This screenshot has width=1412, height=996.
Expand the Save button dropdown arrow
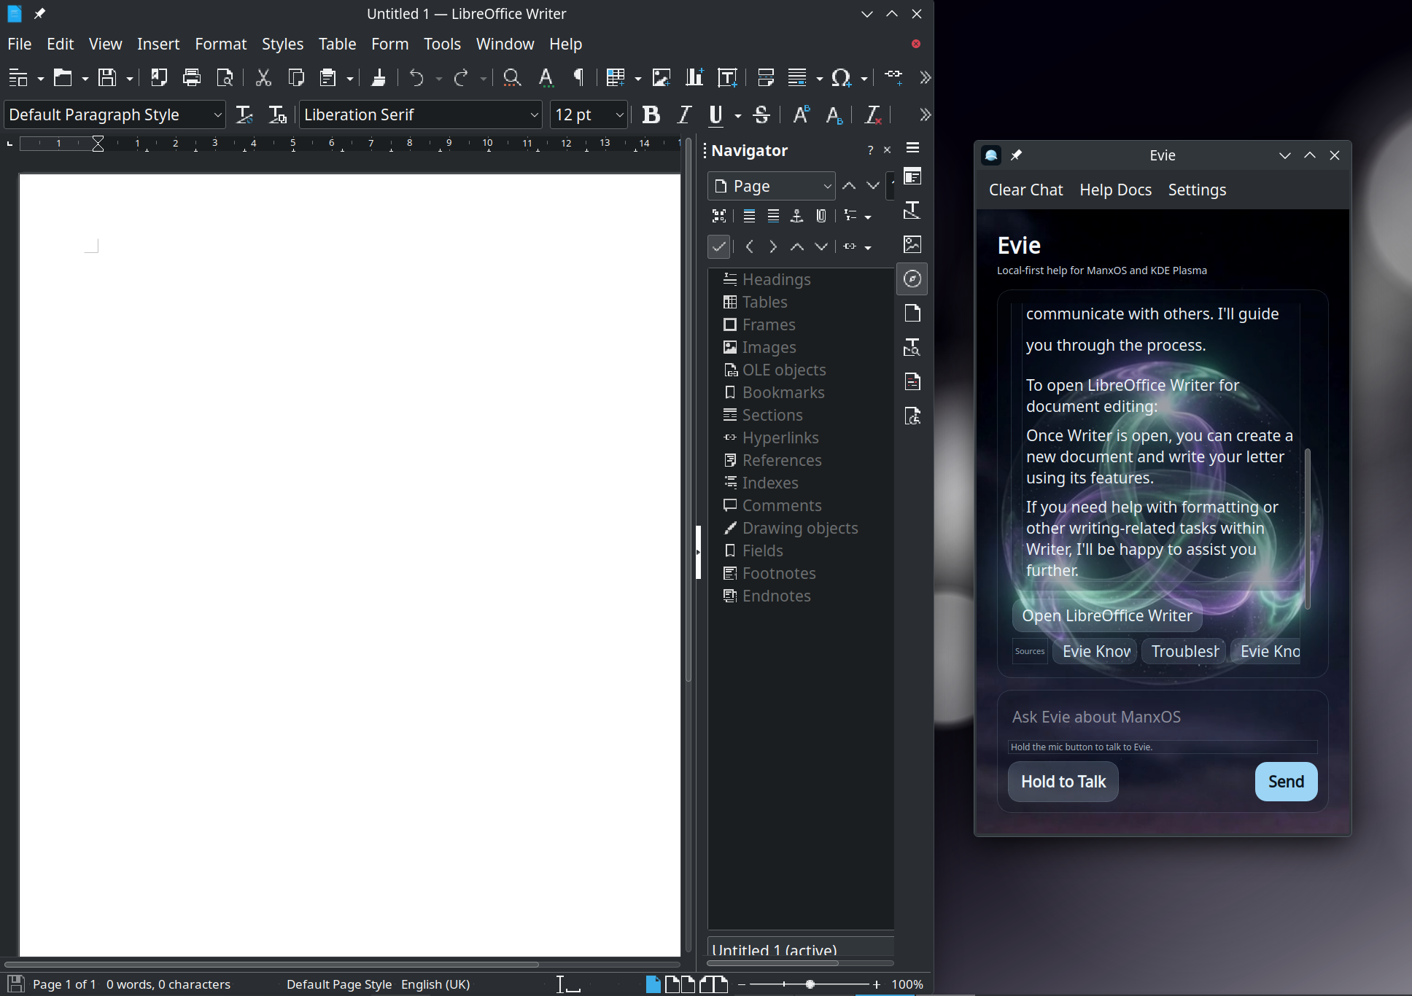(x=130, y=78)
